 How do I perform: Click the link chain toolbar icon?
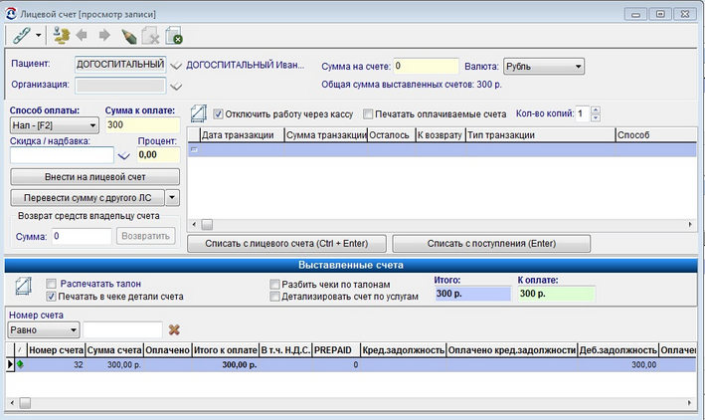[21, 36]
